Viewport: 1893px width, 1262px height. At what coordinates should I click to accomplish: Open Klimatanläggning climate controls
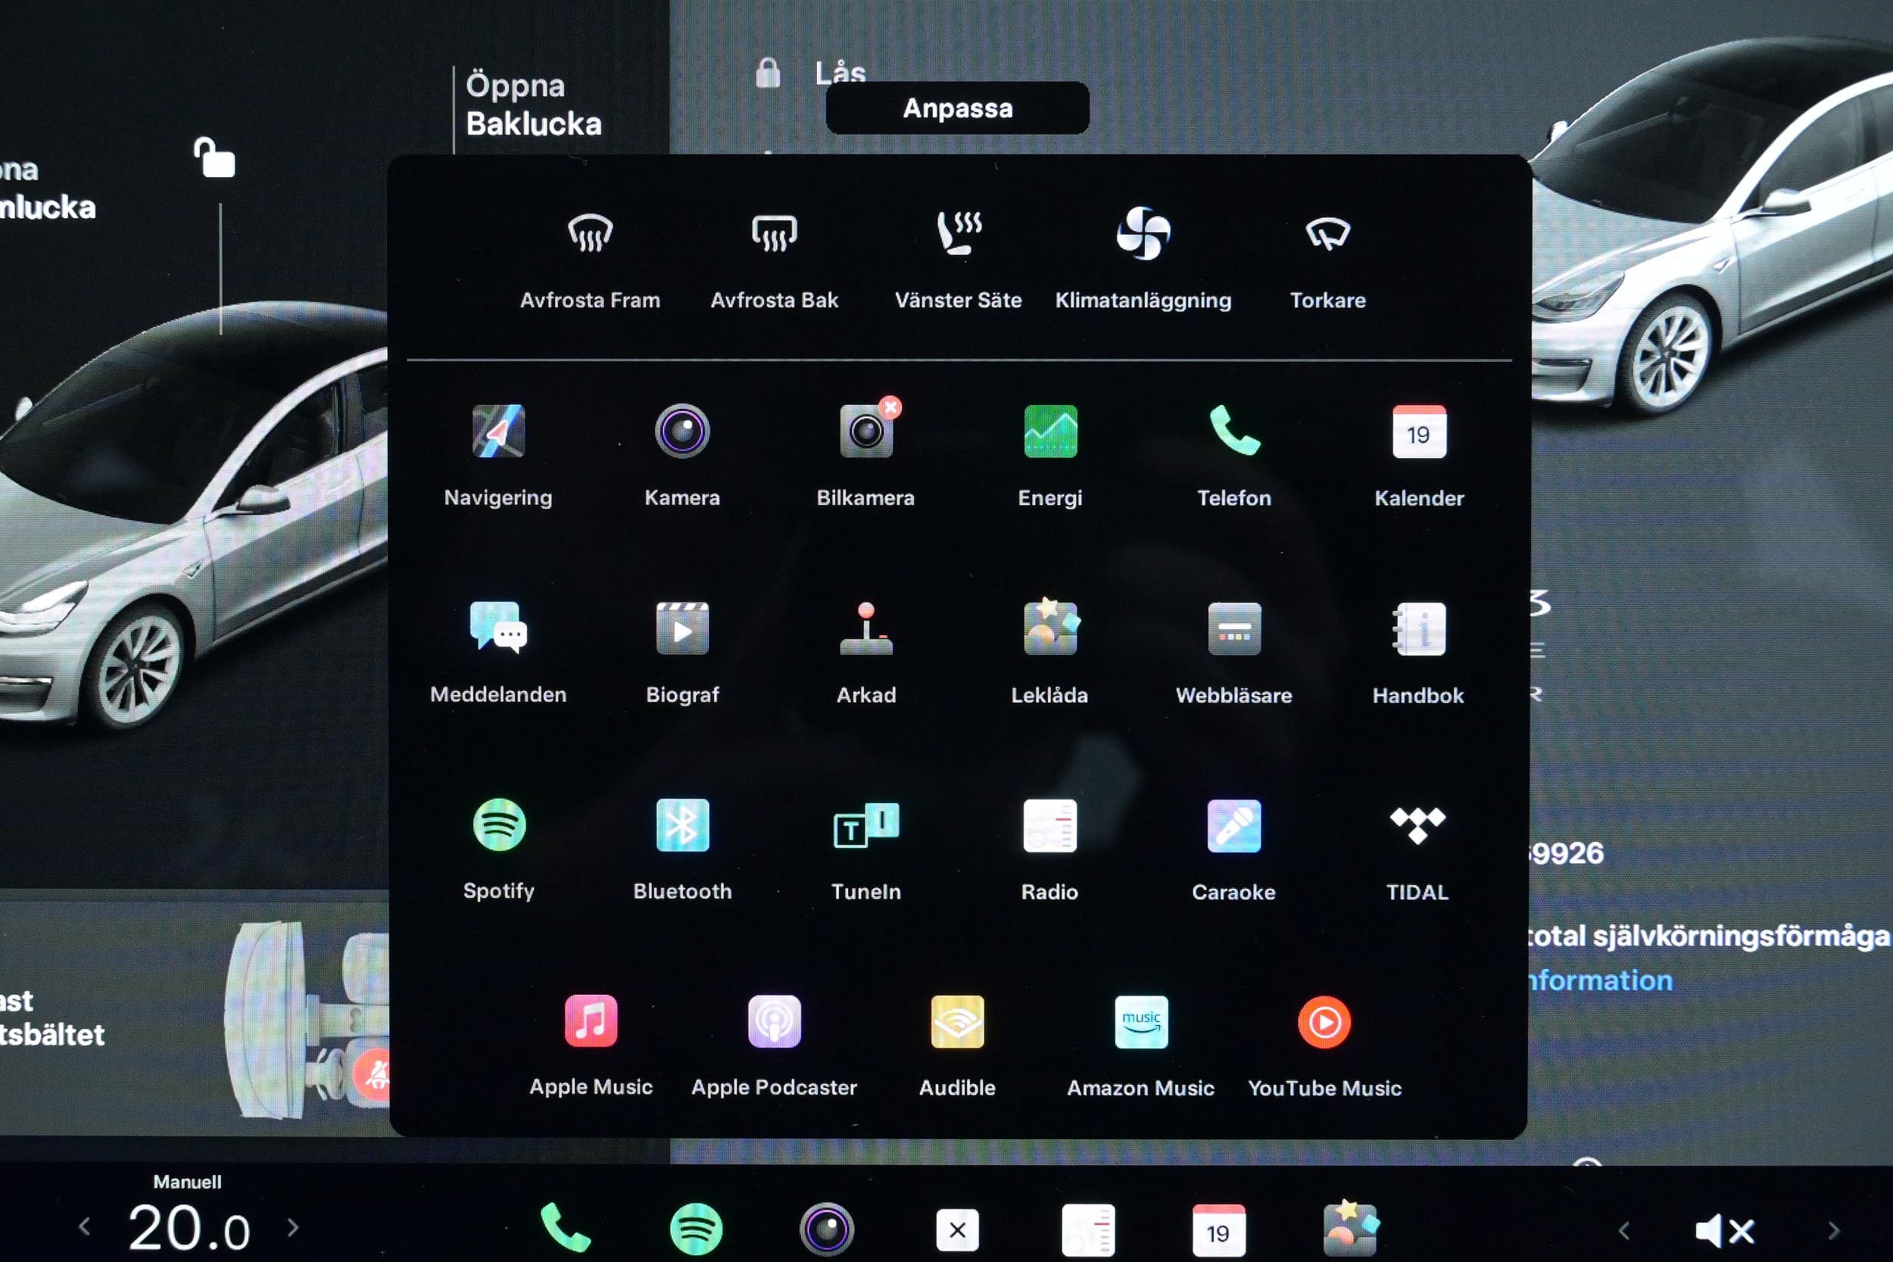(x=1143, y=260)
